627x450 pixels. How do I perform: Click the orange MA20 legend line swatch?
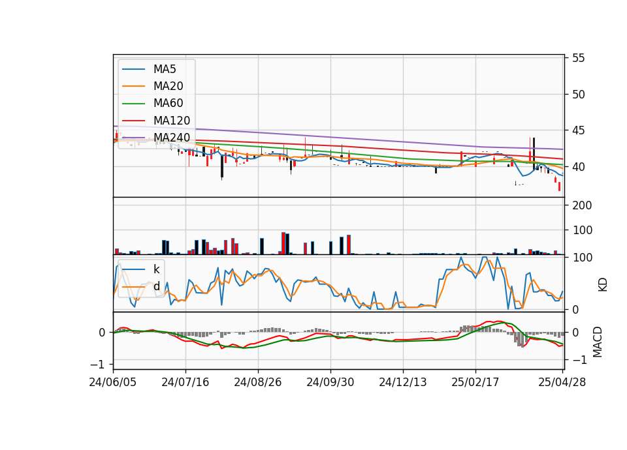tap(133, 86)
